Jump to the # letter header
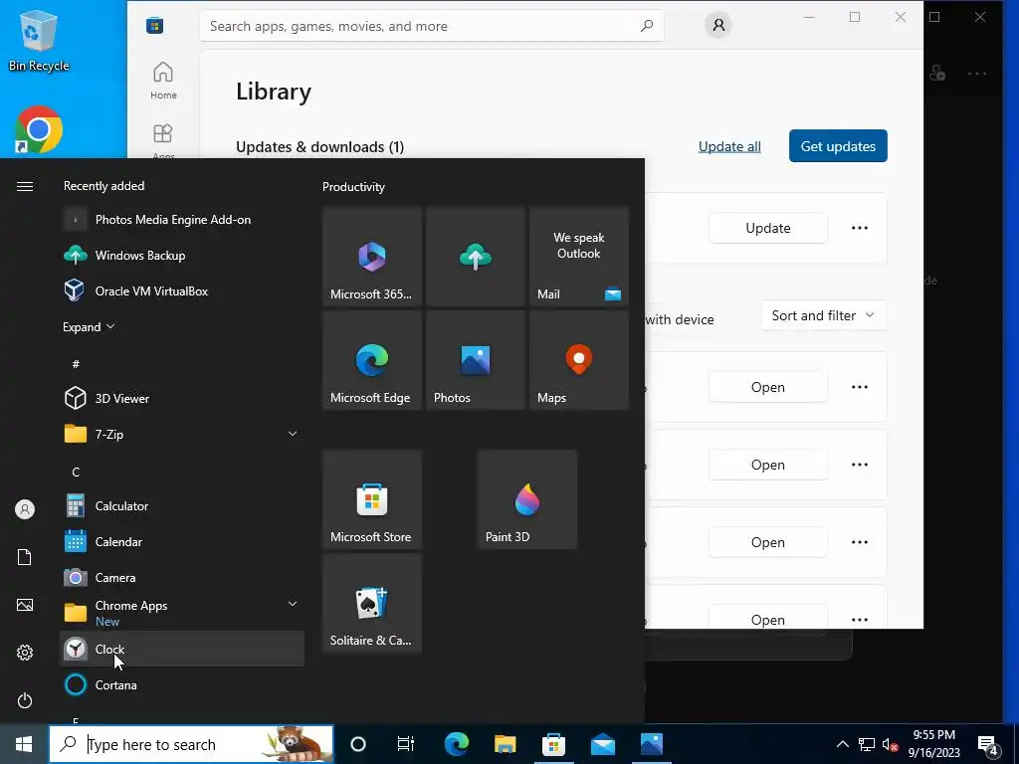 point(76,364)
